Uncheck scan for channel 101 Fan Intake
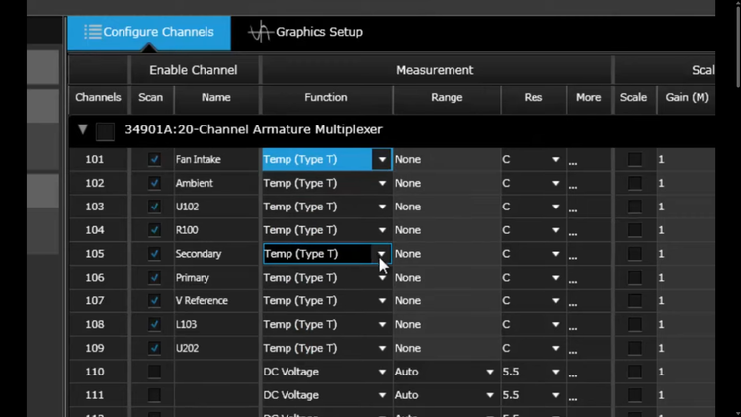 coord(154,159)
